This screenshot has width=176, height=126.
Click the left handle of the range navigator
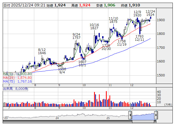tap(130, 116)
